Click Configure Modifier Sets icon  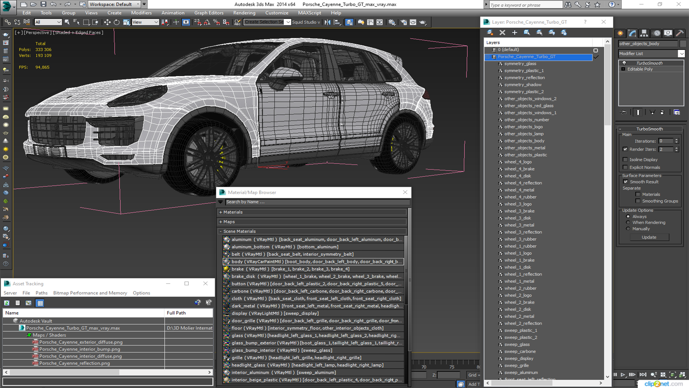click(677, 112)
